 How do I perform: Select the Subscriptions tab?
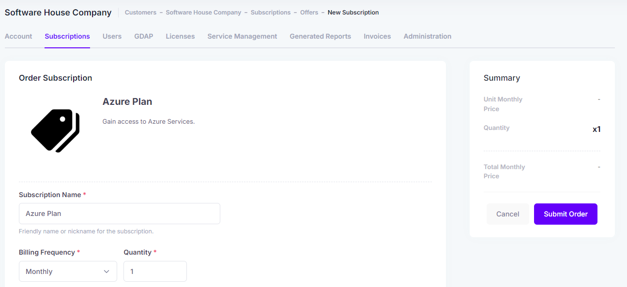[67, 36]
